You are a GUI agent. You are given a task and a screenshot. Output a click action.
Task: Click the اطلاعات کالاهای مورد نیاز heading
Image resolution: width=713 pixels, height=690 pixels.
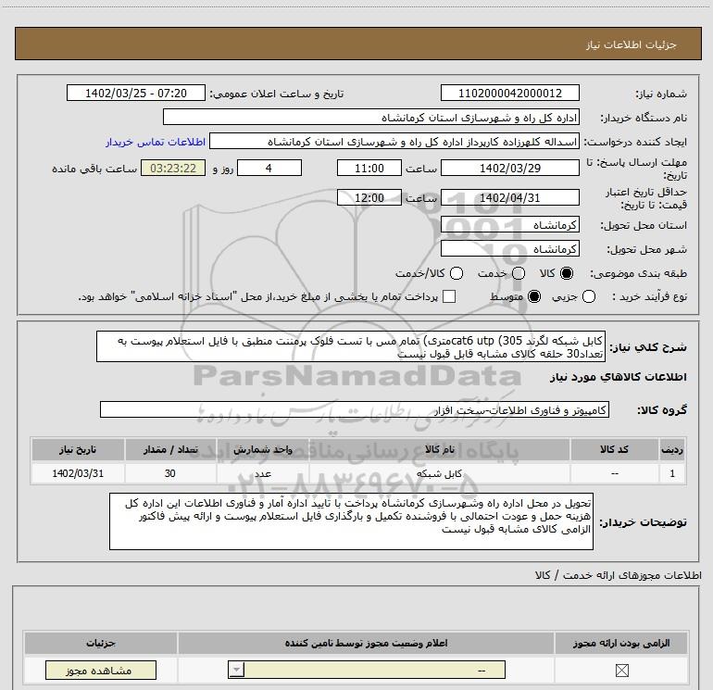[x=619, y=377]
